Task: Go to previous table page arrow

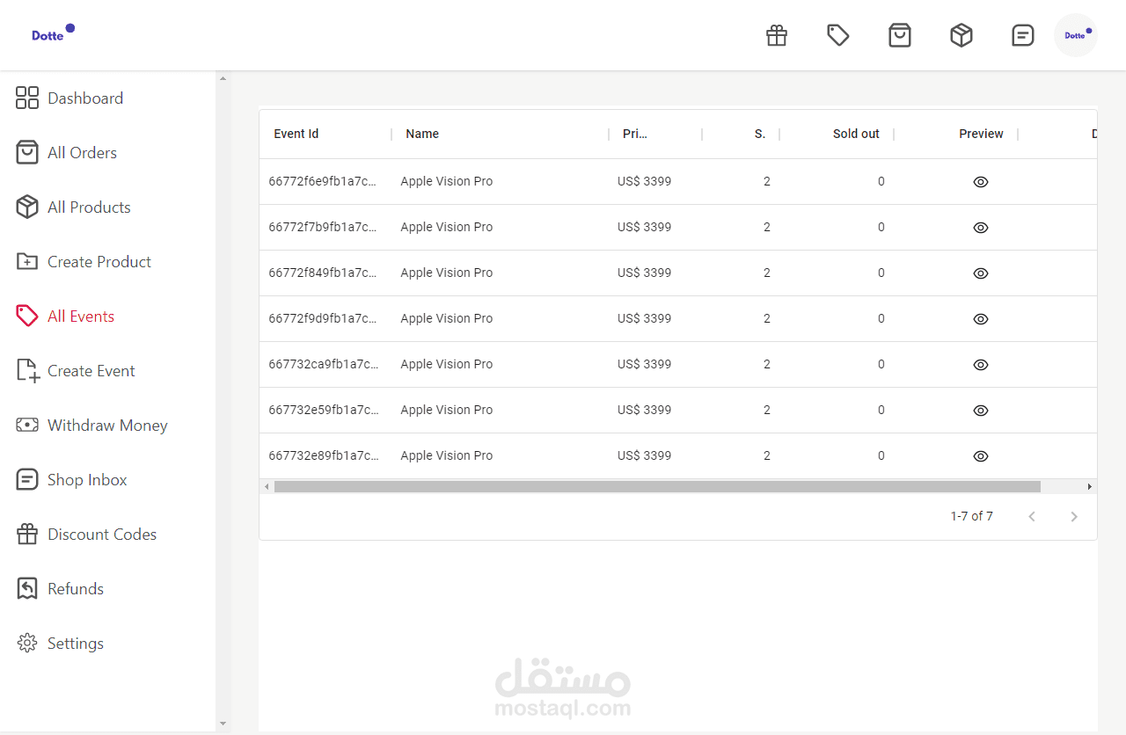Action: click(x=1032, y=516)
